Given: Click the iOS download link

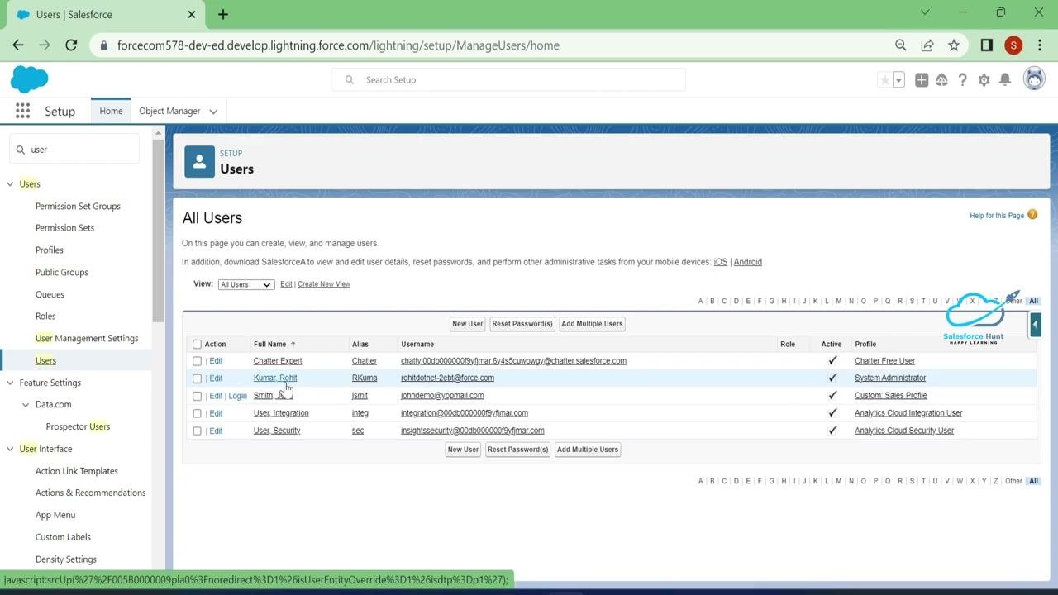Looking at the screenshot, I should (721, 262).
